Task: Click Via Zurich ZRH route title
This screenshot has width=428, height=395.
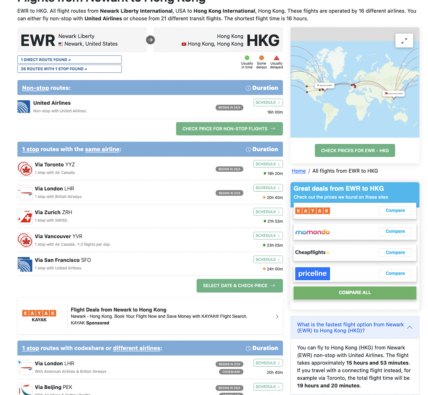Action: tap(53, 212)
